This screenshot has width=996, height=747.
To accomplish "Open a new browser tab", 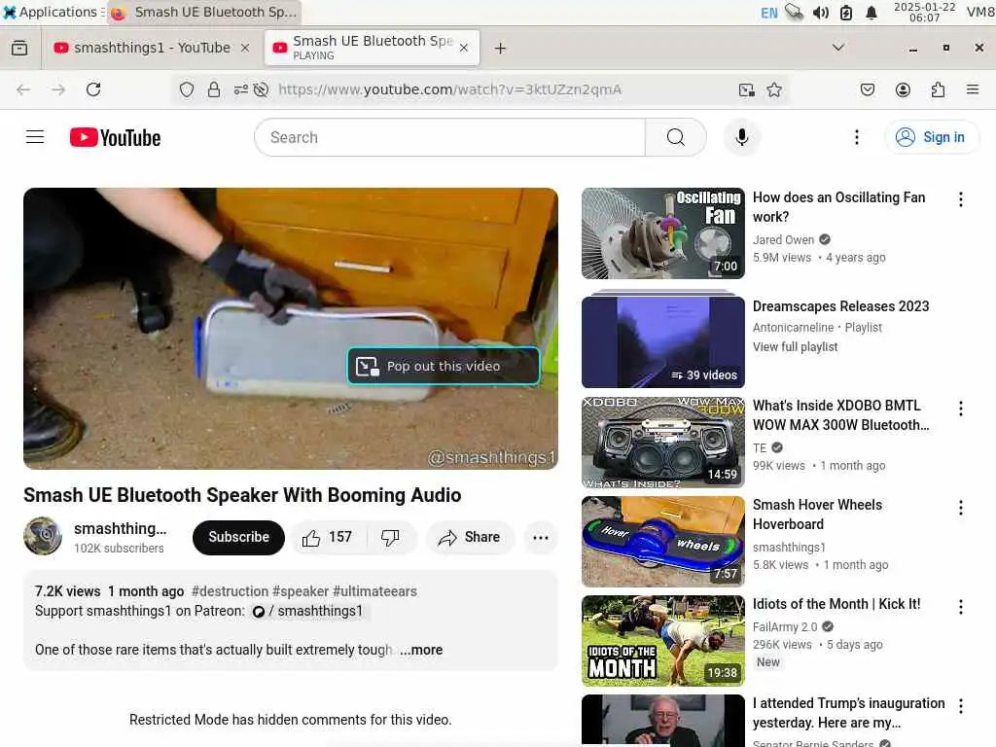I will [x=500, y=49].
